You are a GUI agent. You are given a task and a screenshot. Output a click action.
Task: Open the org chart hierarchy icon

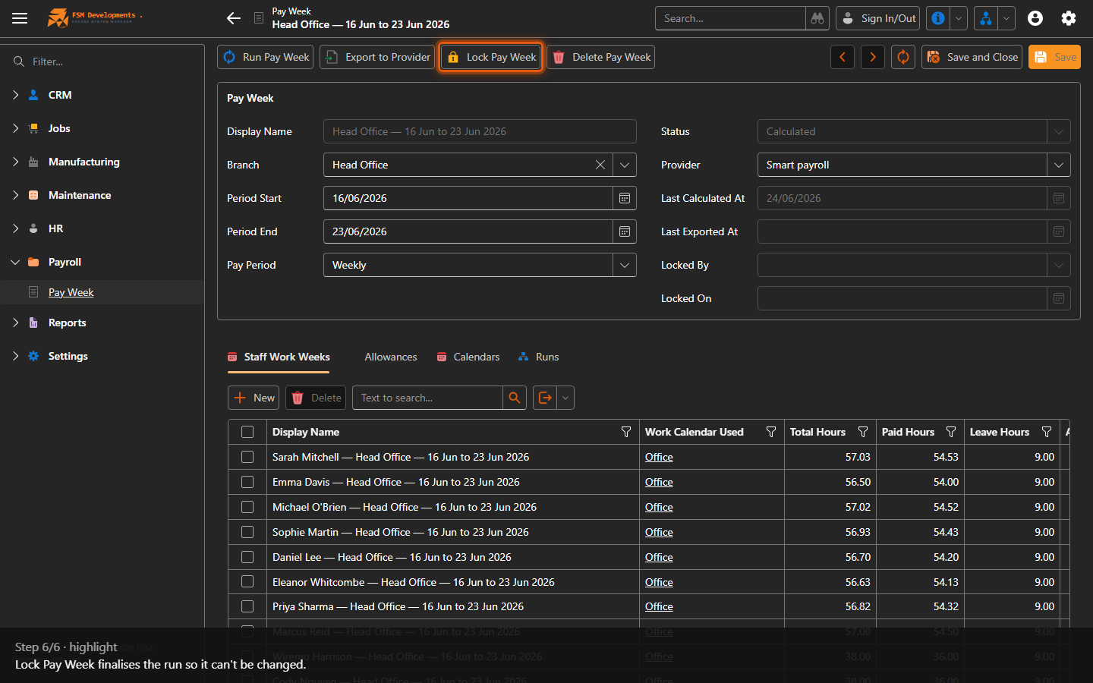(985, 18)
